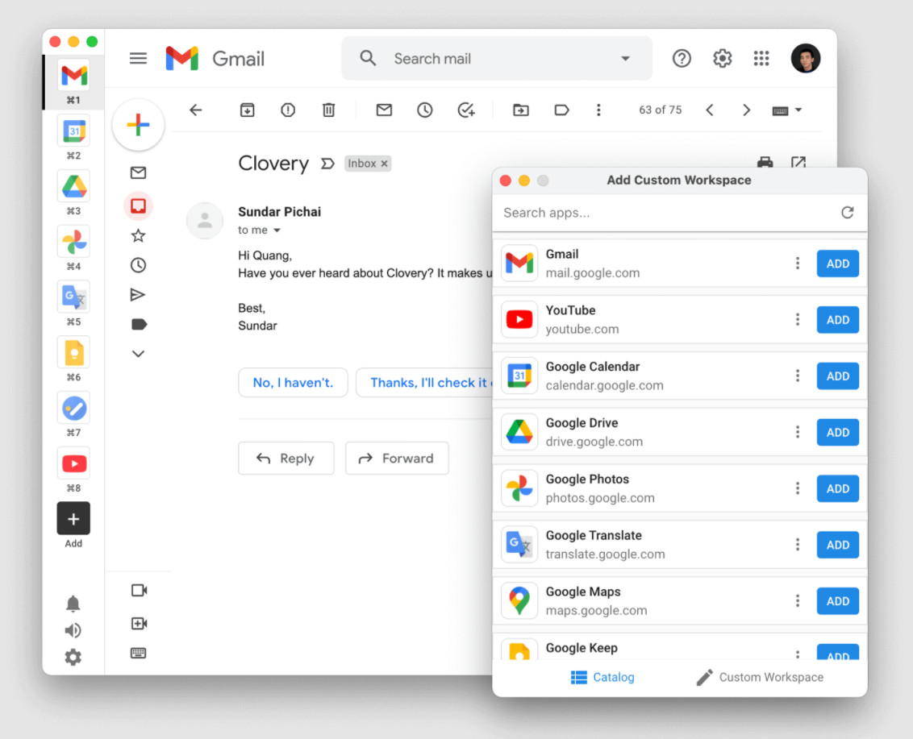This screenshot has height=739, width=913.
Task: Open more options for Google Calendar
Action: (797, 376)
